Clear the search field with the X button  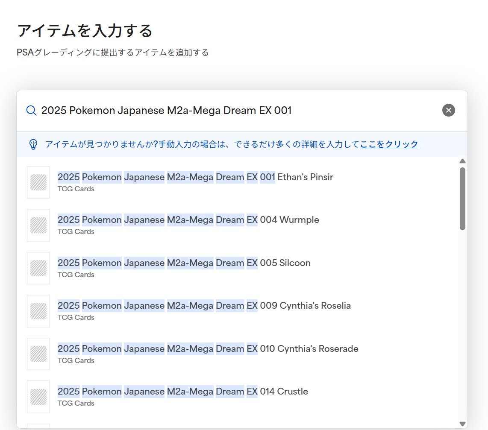pyautogui.click(x=449, y=110)
